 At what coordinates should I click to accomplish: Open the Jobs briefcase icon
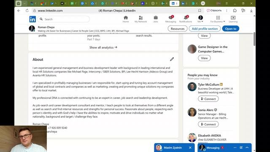(x=156, y=19)
